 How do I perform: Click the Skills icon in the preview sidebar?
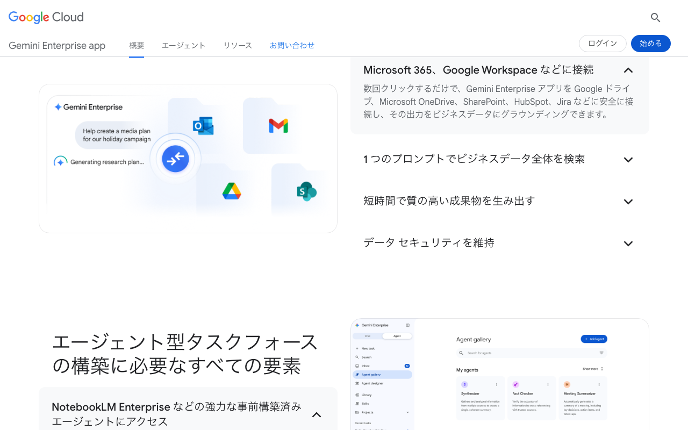coord(357,403)
